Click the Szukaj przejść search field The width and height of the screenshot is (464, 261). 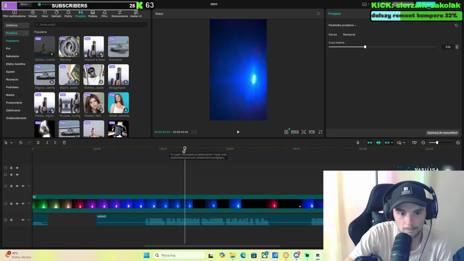pos(91,24)
